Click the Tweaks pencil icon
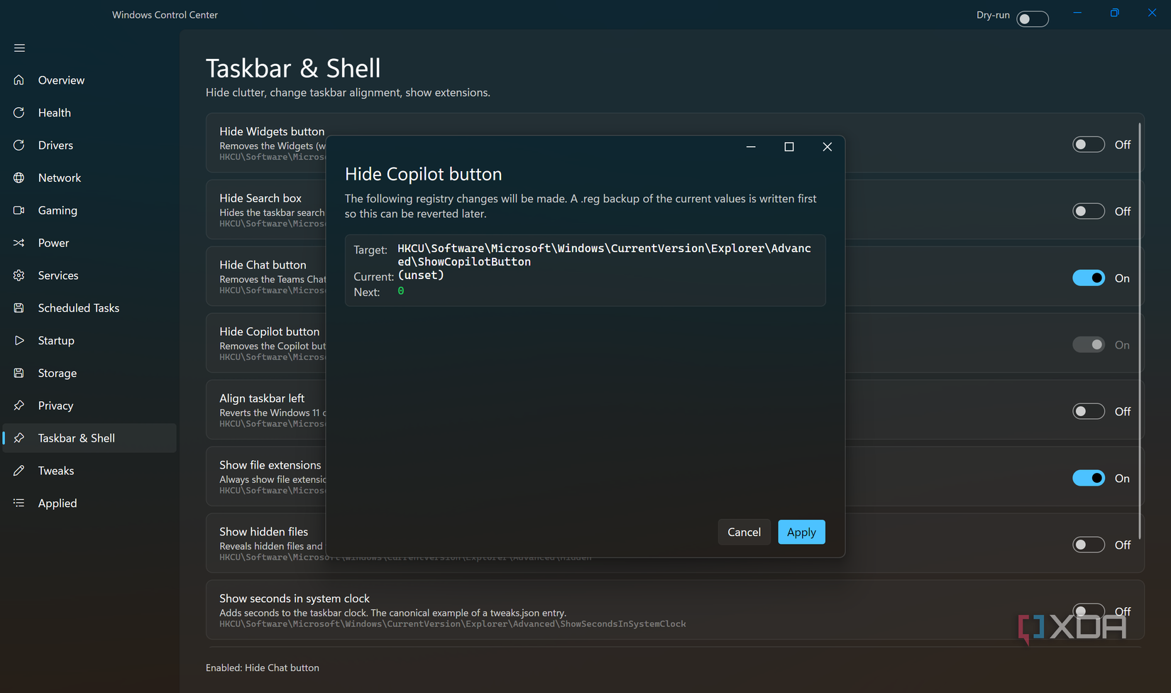The image size is (1171, 693). point(19,471)
